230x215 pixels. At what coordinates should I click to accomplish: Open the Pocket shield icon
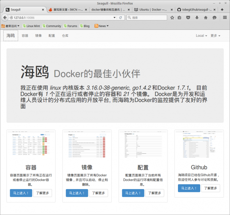(188, 18)
